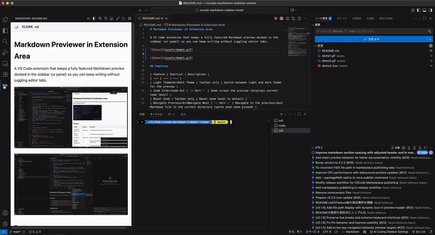Click the main branch badge in the graph

422,153
